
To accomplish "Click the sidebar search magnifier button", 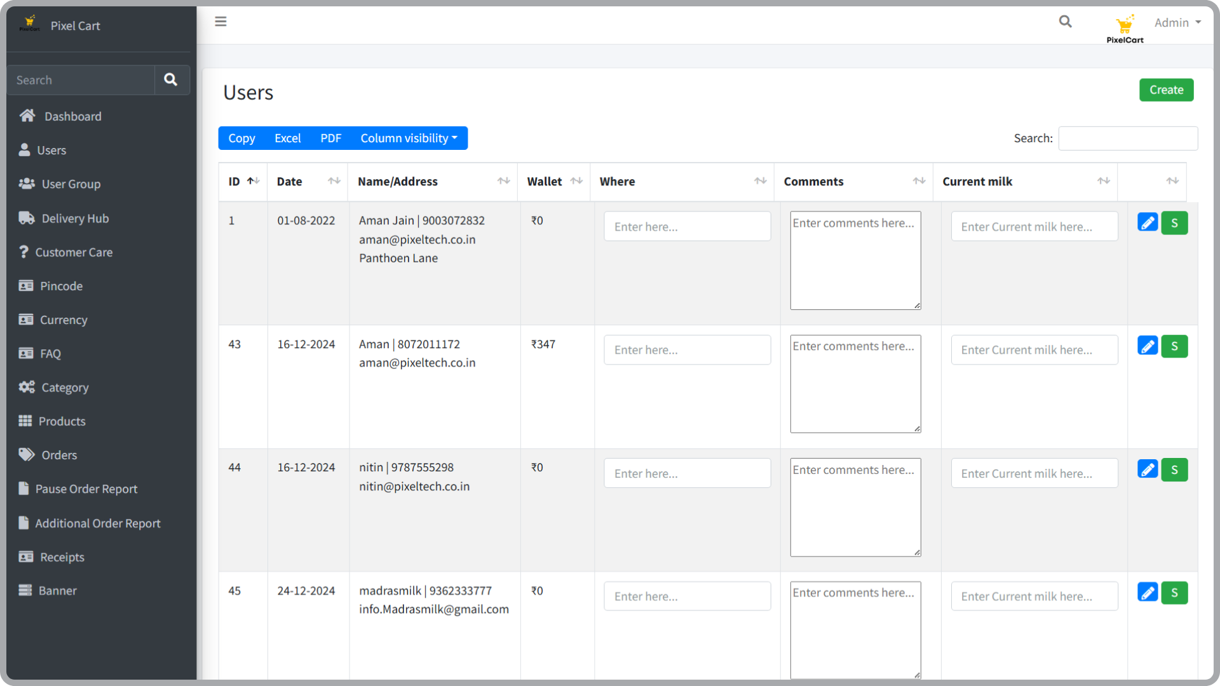I will tap(171, 80).
